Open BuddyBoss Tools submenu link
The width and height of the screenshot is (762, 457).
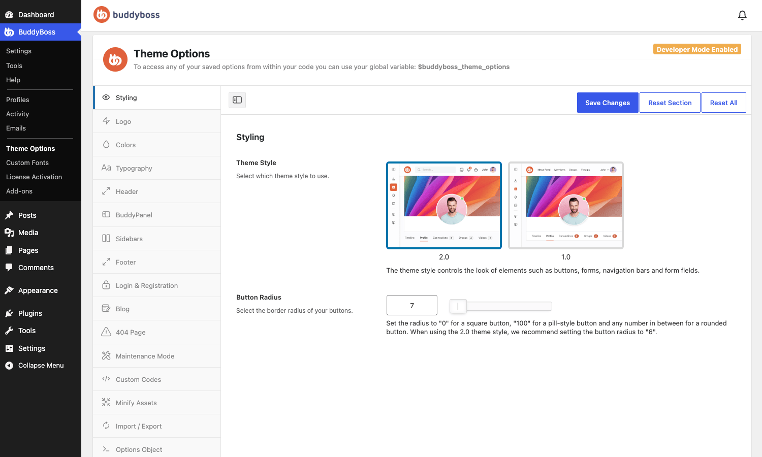pyautogui.click(x=14, y=66)
